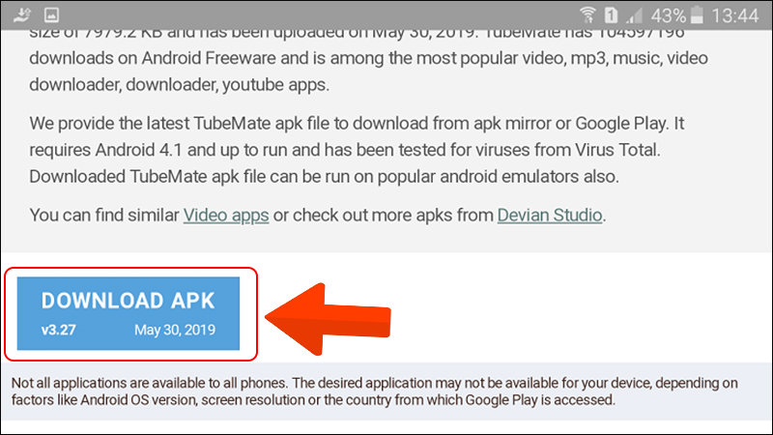Tap the cellular signal strength bars
This screenshot has height=435, width=773.
click(x=634, y=15)
